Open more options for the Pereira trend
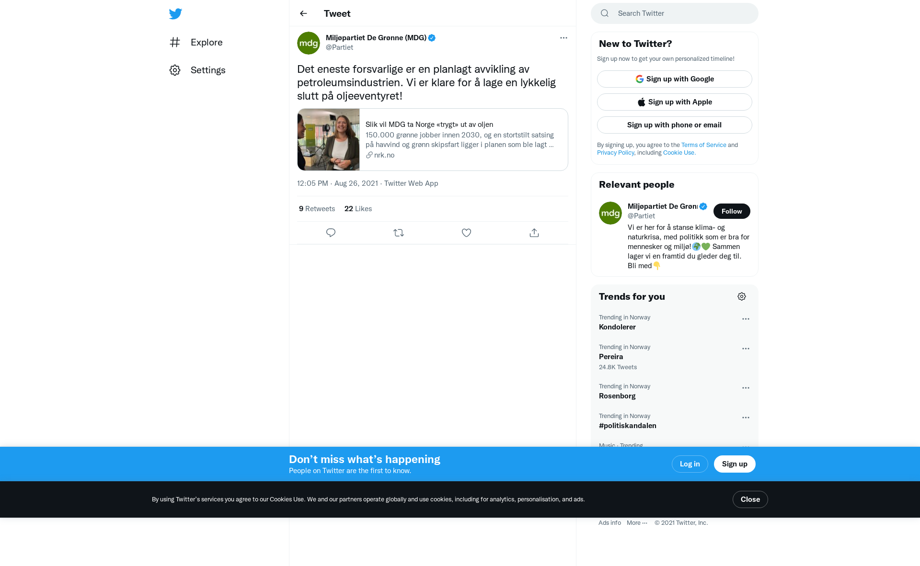920x566 pixels. point(746,349)
